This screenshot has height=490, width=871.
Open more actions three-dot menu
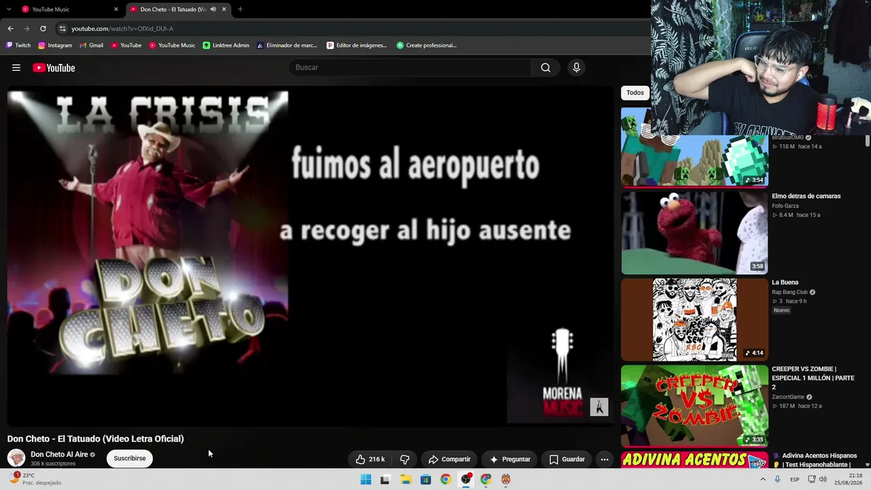604,459
